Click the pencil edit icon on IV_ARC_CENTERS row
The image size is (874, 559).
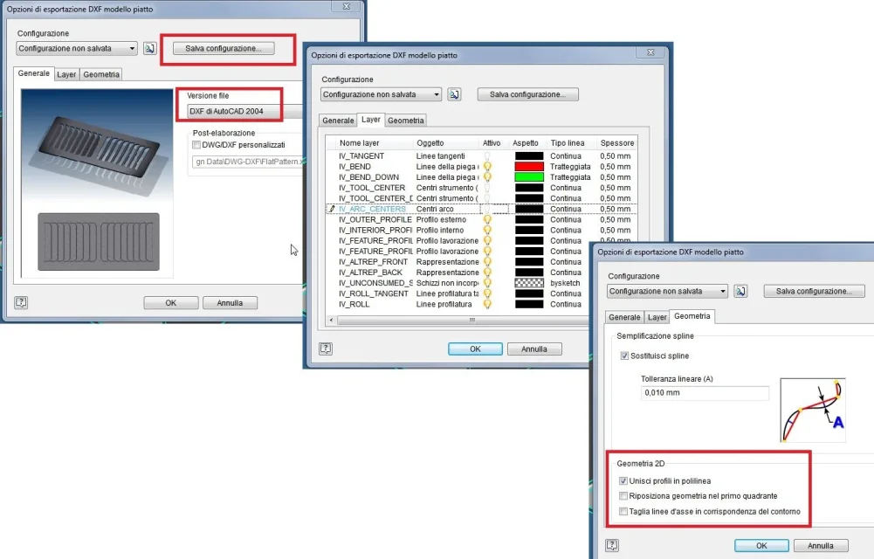pos(332,209)
